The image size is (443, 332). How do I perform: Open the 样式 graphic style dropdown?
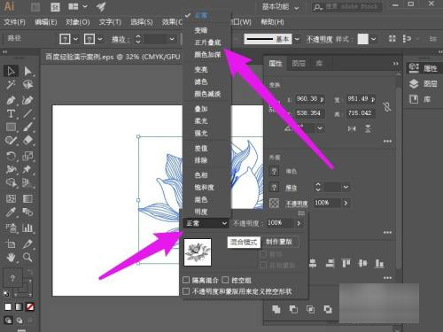coord(374,39)
